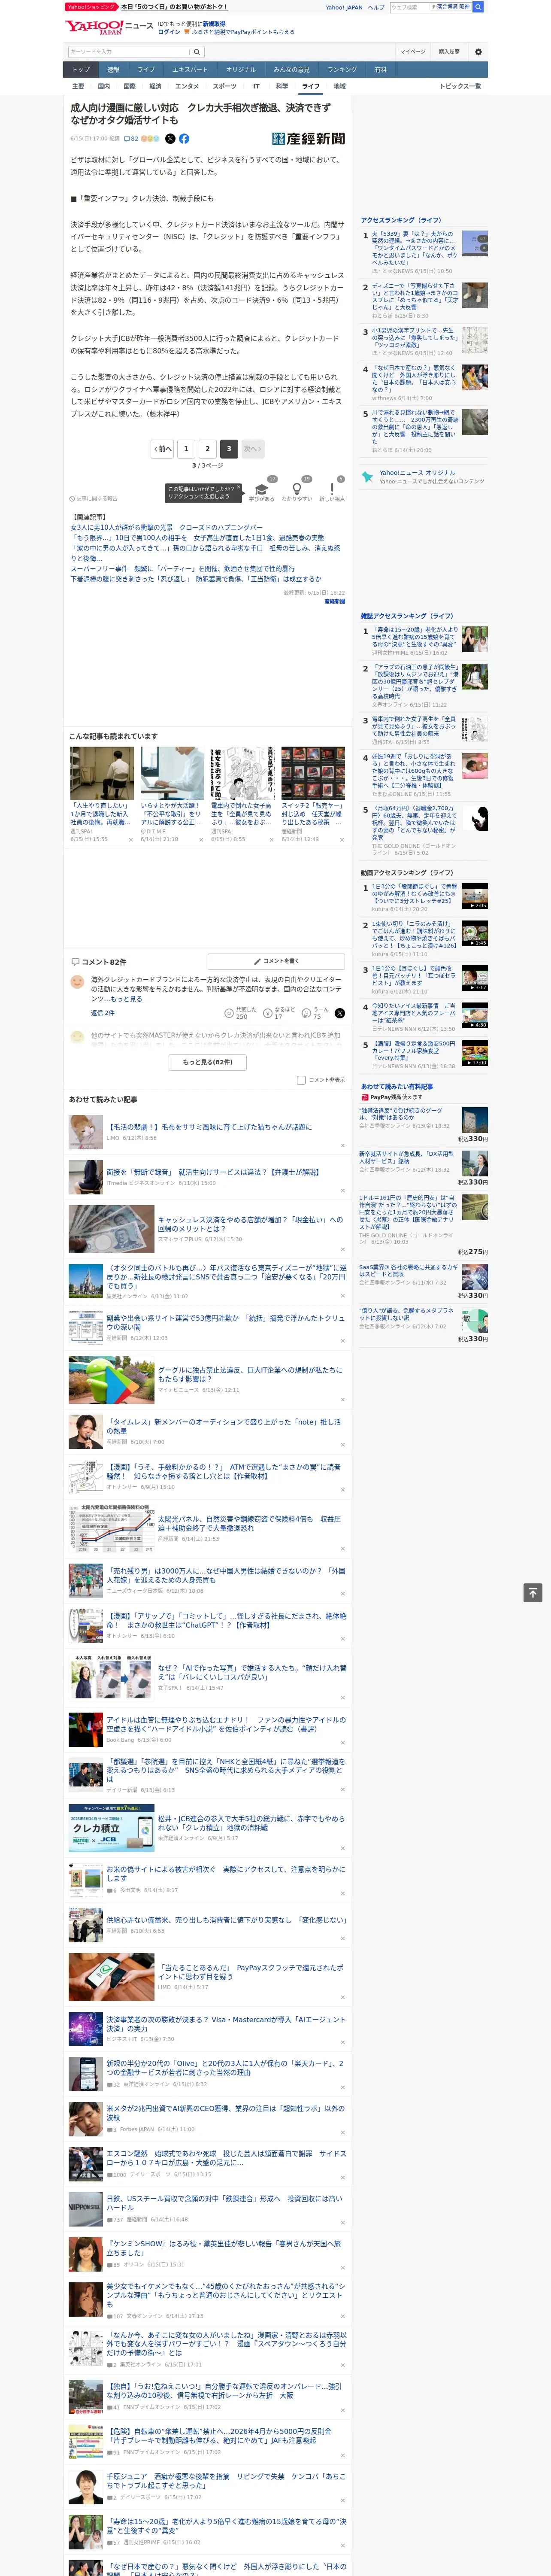Click 新しい視点 exclamation reaction
Screen dimensions: 551x2576
point(332,489)
